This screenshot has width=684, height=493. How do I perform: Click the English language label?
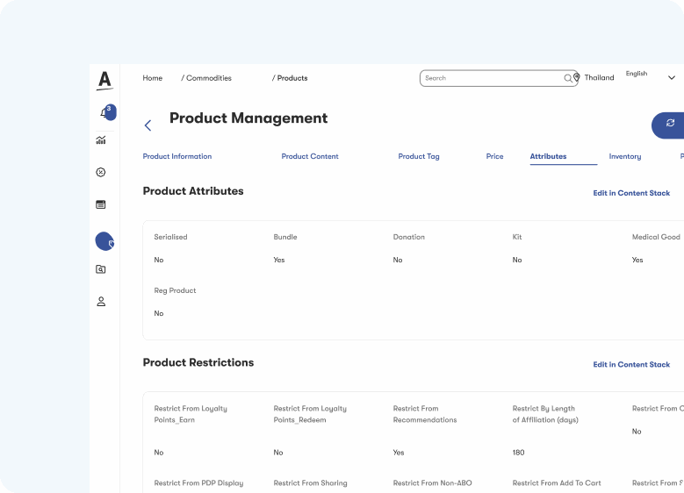pyautogui.click(x=637, y=74)
